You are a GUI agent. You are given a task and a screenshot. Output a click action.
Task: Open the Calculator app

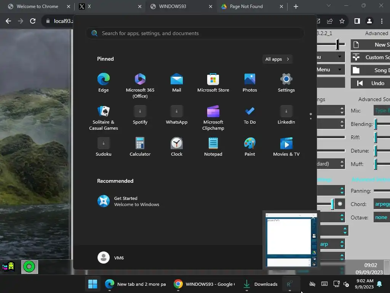point(140,147)
